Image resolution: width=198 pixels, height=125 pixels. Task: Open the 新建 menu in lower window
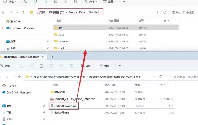point(6,66)
